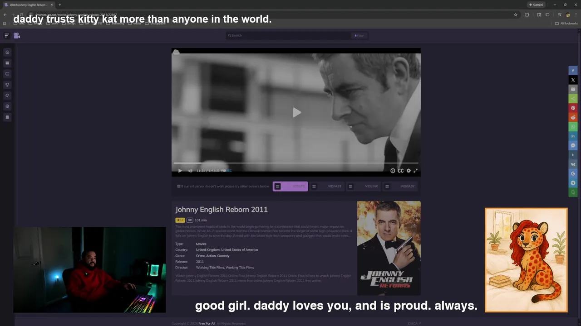Open the calendar sidebar icon
Viewport: 581px width, 326px height.
point(7,117)
